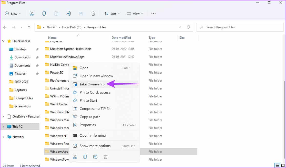
Task: Click the PowerISO folder icon
Action: pyautogui.click(x=47, y=72)
